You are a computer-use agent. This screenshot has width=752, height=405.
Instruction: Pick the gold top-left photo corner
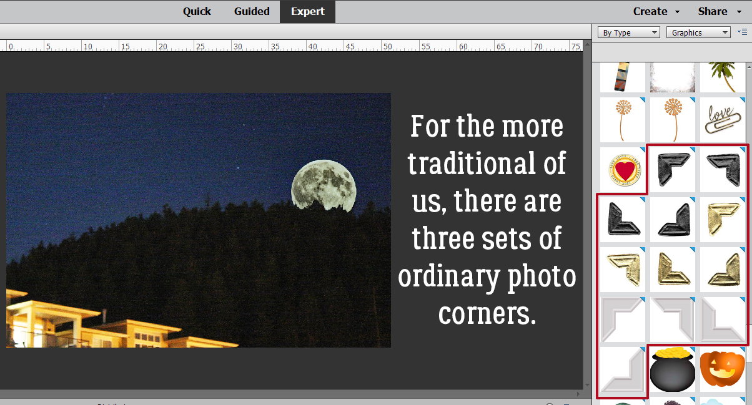pyautogui.click(x=723, y=219)
